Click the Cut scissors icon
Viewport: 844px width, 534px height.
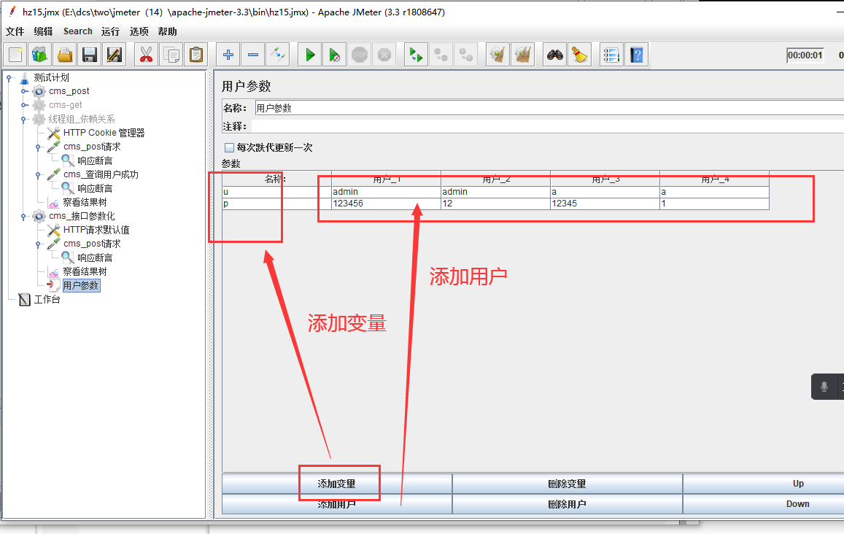147,55
